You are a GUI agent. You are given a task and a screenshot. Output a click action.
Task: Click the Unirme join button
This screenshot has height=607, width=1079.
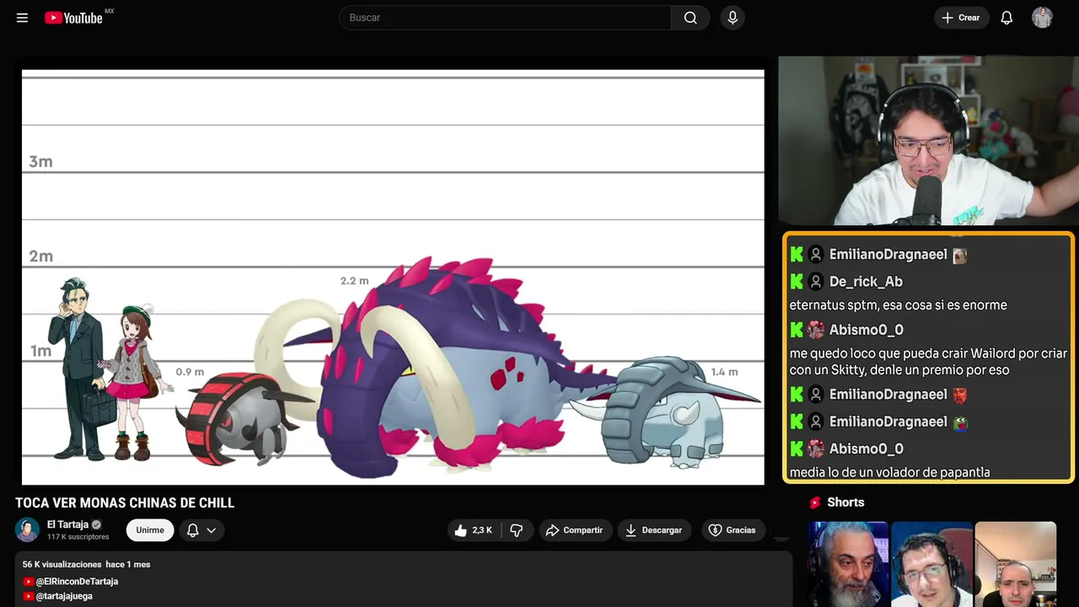150,530
